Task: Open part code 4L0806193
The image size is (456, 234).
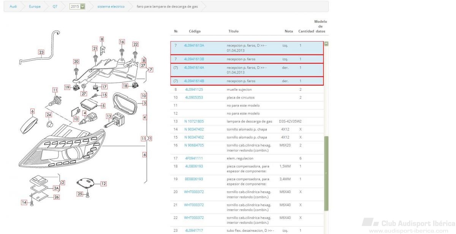Action: (194, 166)
